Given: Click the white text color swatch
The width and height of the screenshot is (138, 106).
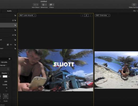Looking at the screenshot, I should point(5,77).
